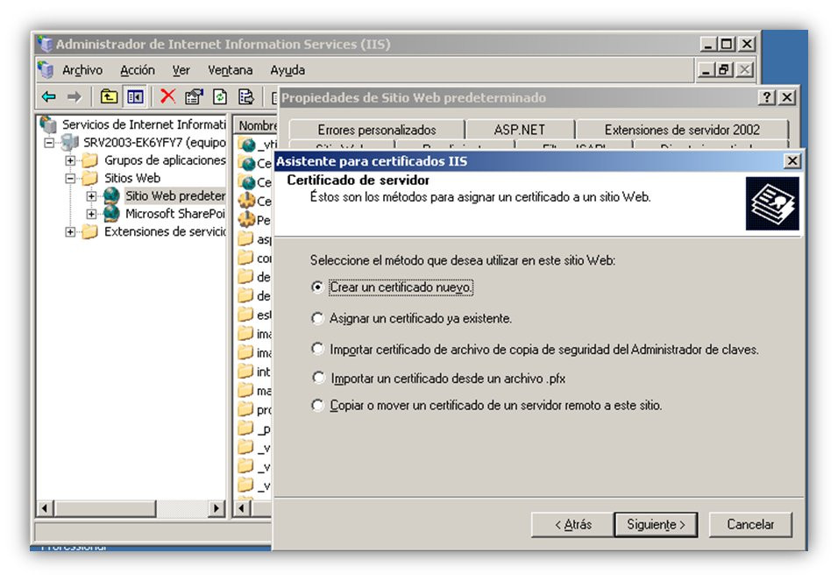Click the red X Delete toolbar icon
838x581 pixels.
point(167,96)
